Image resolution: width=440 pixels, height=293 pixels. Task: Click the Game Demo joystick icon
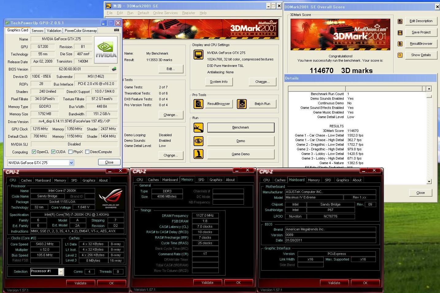pyautogui.click(x=198, y=154)
